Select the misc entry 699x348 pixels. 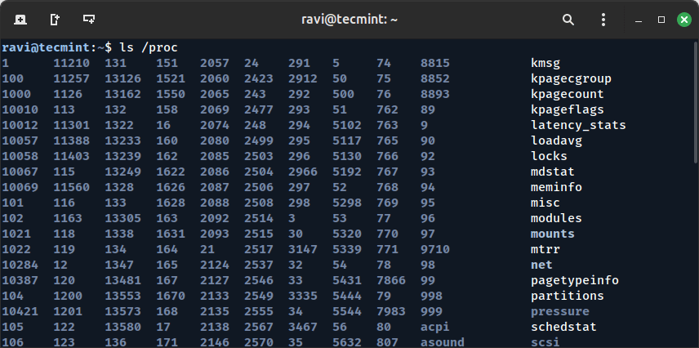(x=545, y=203)
